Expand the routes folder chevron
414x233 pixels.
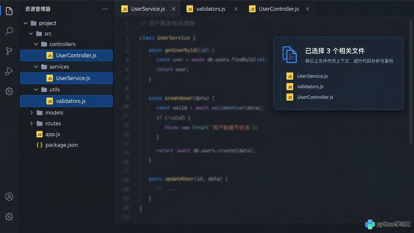[x=32, y=123]
